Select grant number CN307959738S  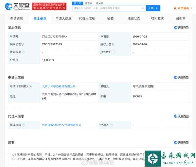(52, 44)
